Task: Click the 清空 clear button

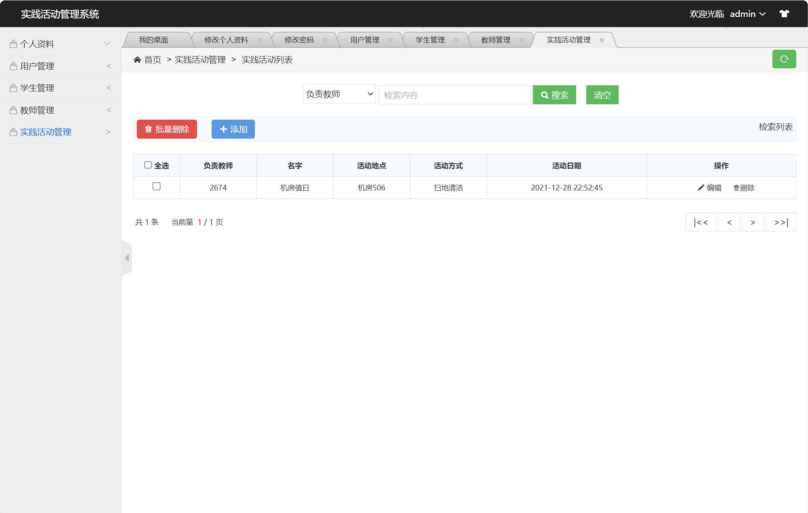Action: tap(602, 95)
